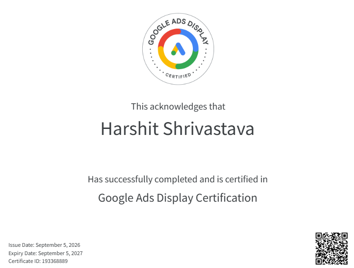The height and width of the screenshot is (268, 354).
Task: Click the Certificate ID: 193368889 line
Action: pyautogui.click(x=38, y=261)
